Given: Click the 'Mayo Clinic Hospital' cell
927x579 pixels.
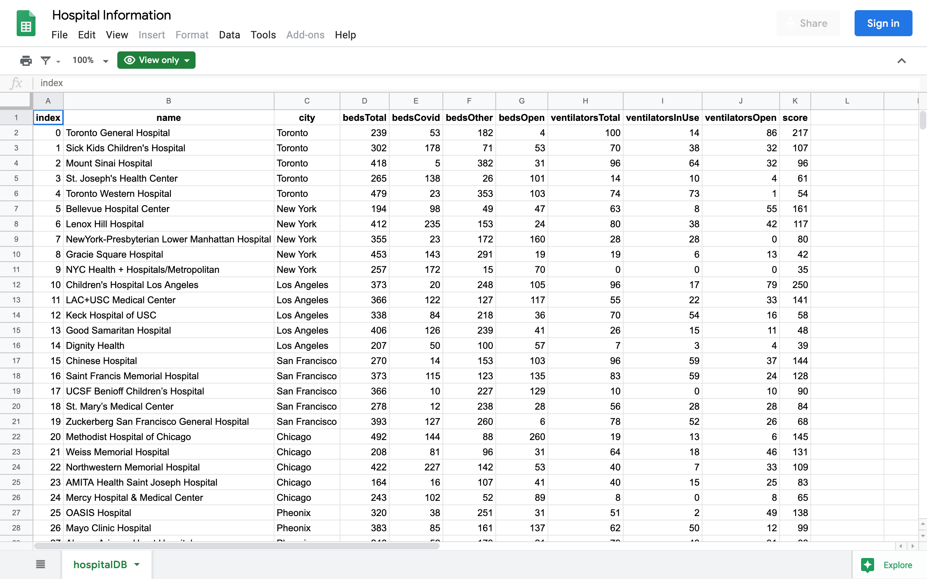Looking at the screenshot, I should tap(168, 528).
